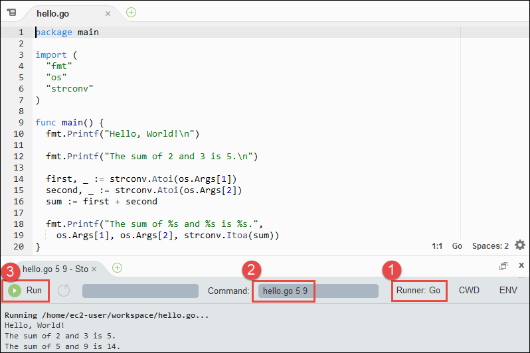This screenshot has height=353, width=530.
Task: Click the ENV button
Action: [508, 291]
